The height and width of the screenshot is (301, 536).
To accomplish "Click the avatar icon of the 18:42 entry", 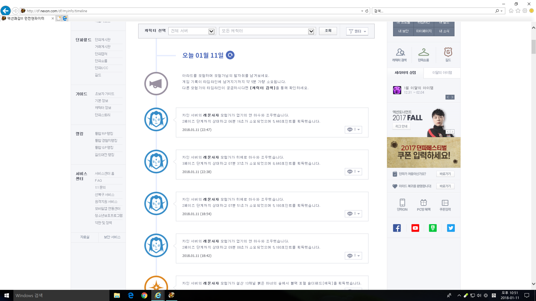I will coord(156,245).
